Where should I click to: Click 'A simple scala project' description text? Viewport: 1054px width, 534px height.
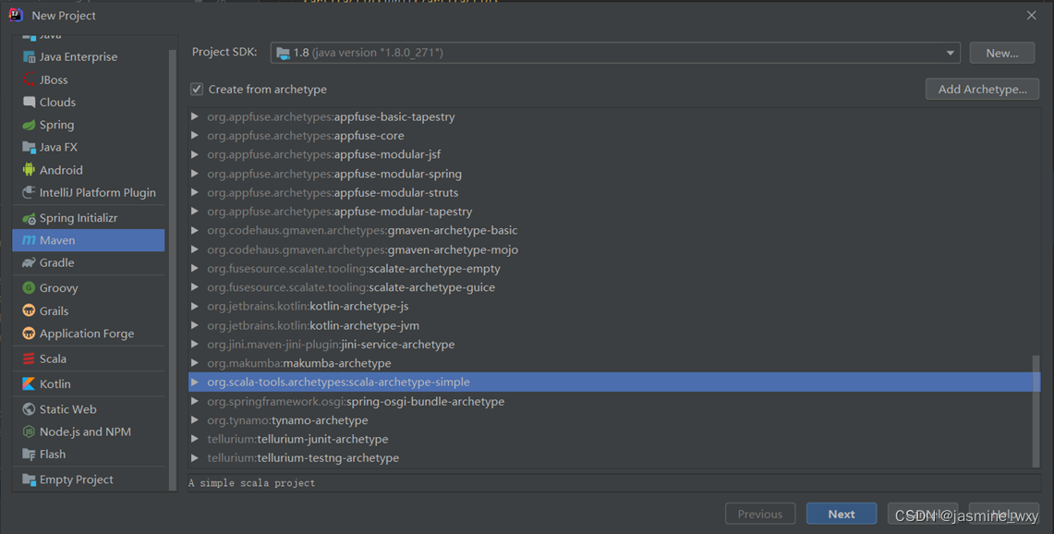click(252, 483)
